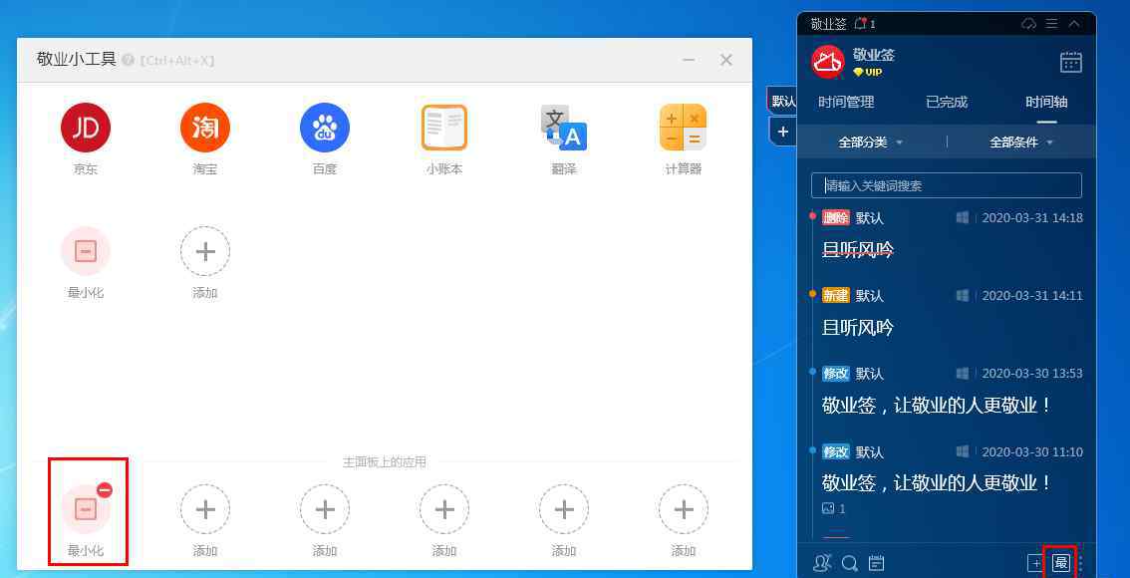Open the hamburger menu in 敬业签 title bar

1052,24
